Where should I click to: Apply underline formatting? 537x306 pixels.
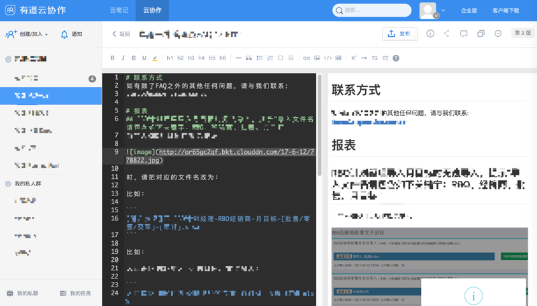(144, 58)
